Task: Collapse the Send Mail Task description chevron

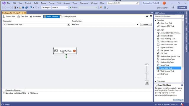Action: [156, 85]
